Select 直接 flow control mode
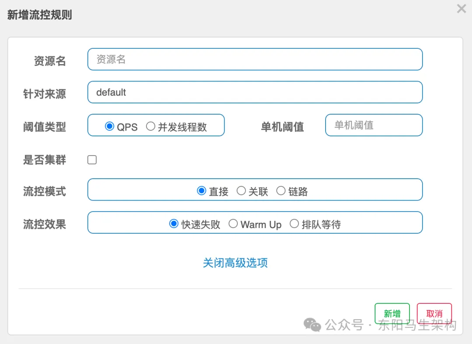This screenshot has height=344, width=472. [x=201, y=191]
